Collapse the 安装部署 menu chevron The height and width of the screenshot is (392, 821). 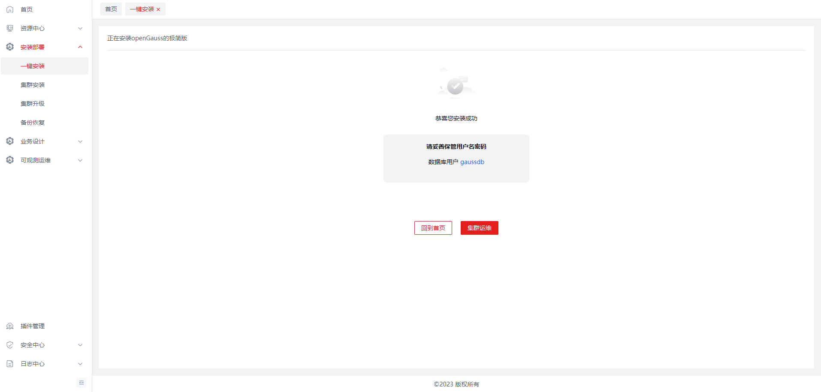click(80, 47)
